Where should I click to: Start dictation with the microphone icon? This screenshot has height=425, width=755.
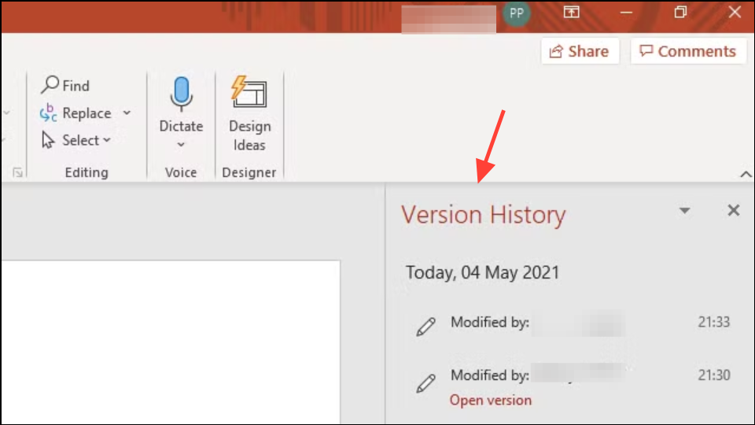[x=181, y=95]
